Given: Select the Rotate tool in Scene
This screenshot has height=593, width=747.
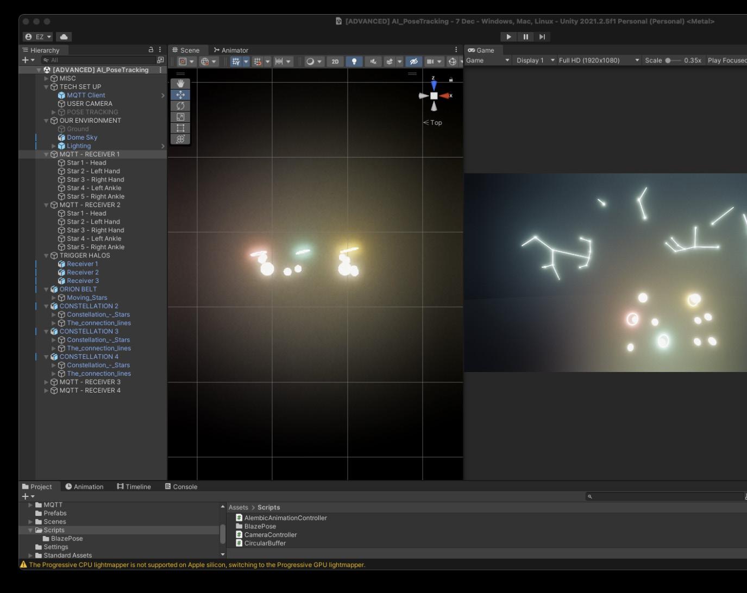Looking at the screenshot, I should pos(180,106).
